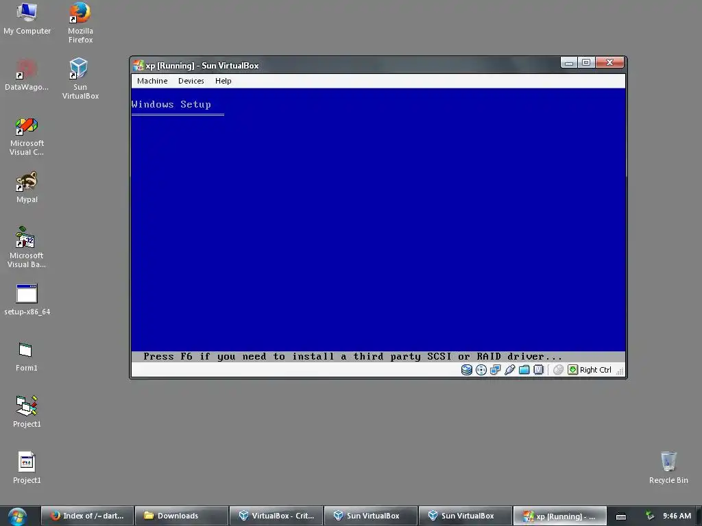Close the xp [Running] VirtualBox window
Screen dimensions: 702x526
(609, 62)
